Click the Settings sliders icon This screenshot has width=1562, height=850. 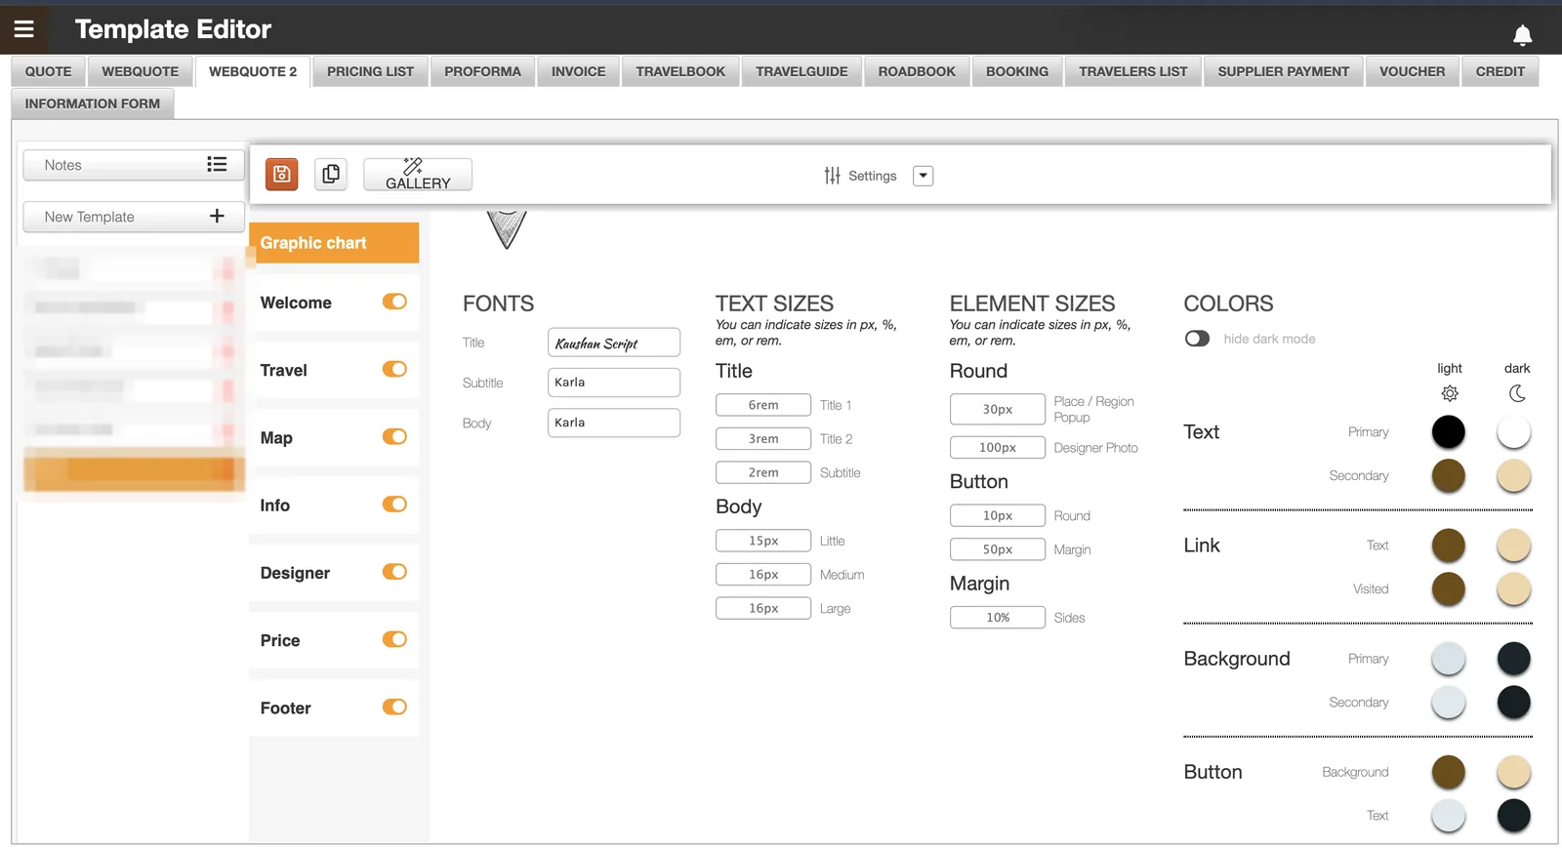(832, 176)
